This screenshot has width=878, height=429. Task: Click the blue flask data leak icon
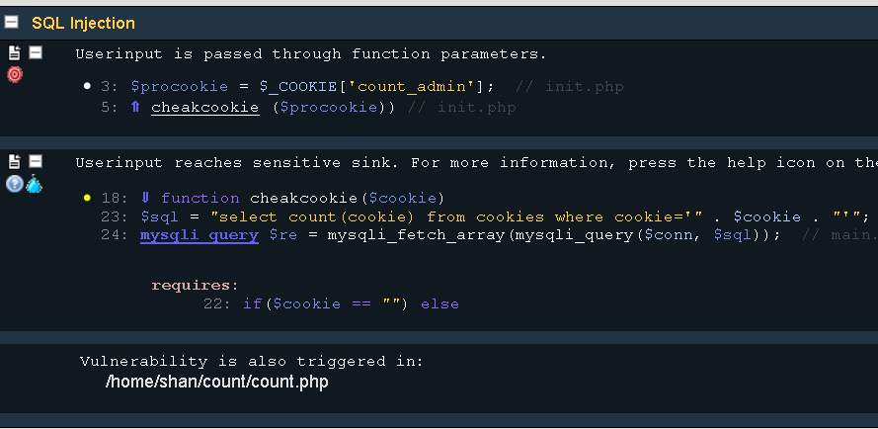coord(34,184)
